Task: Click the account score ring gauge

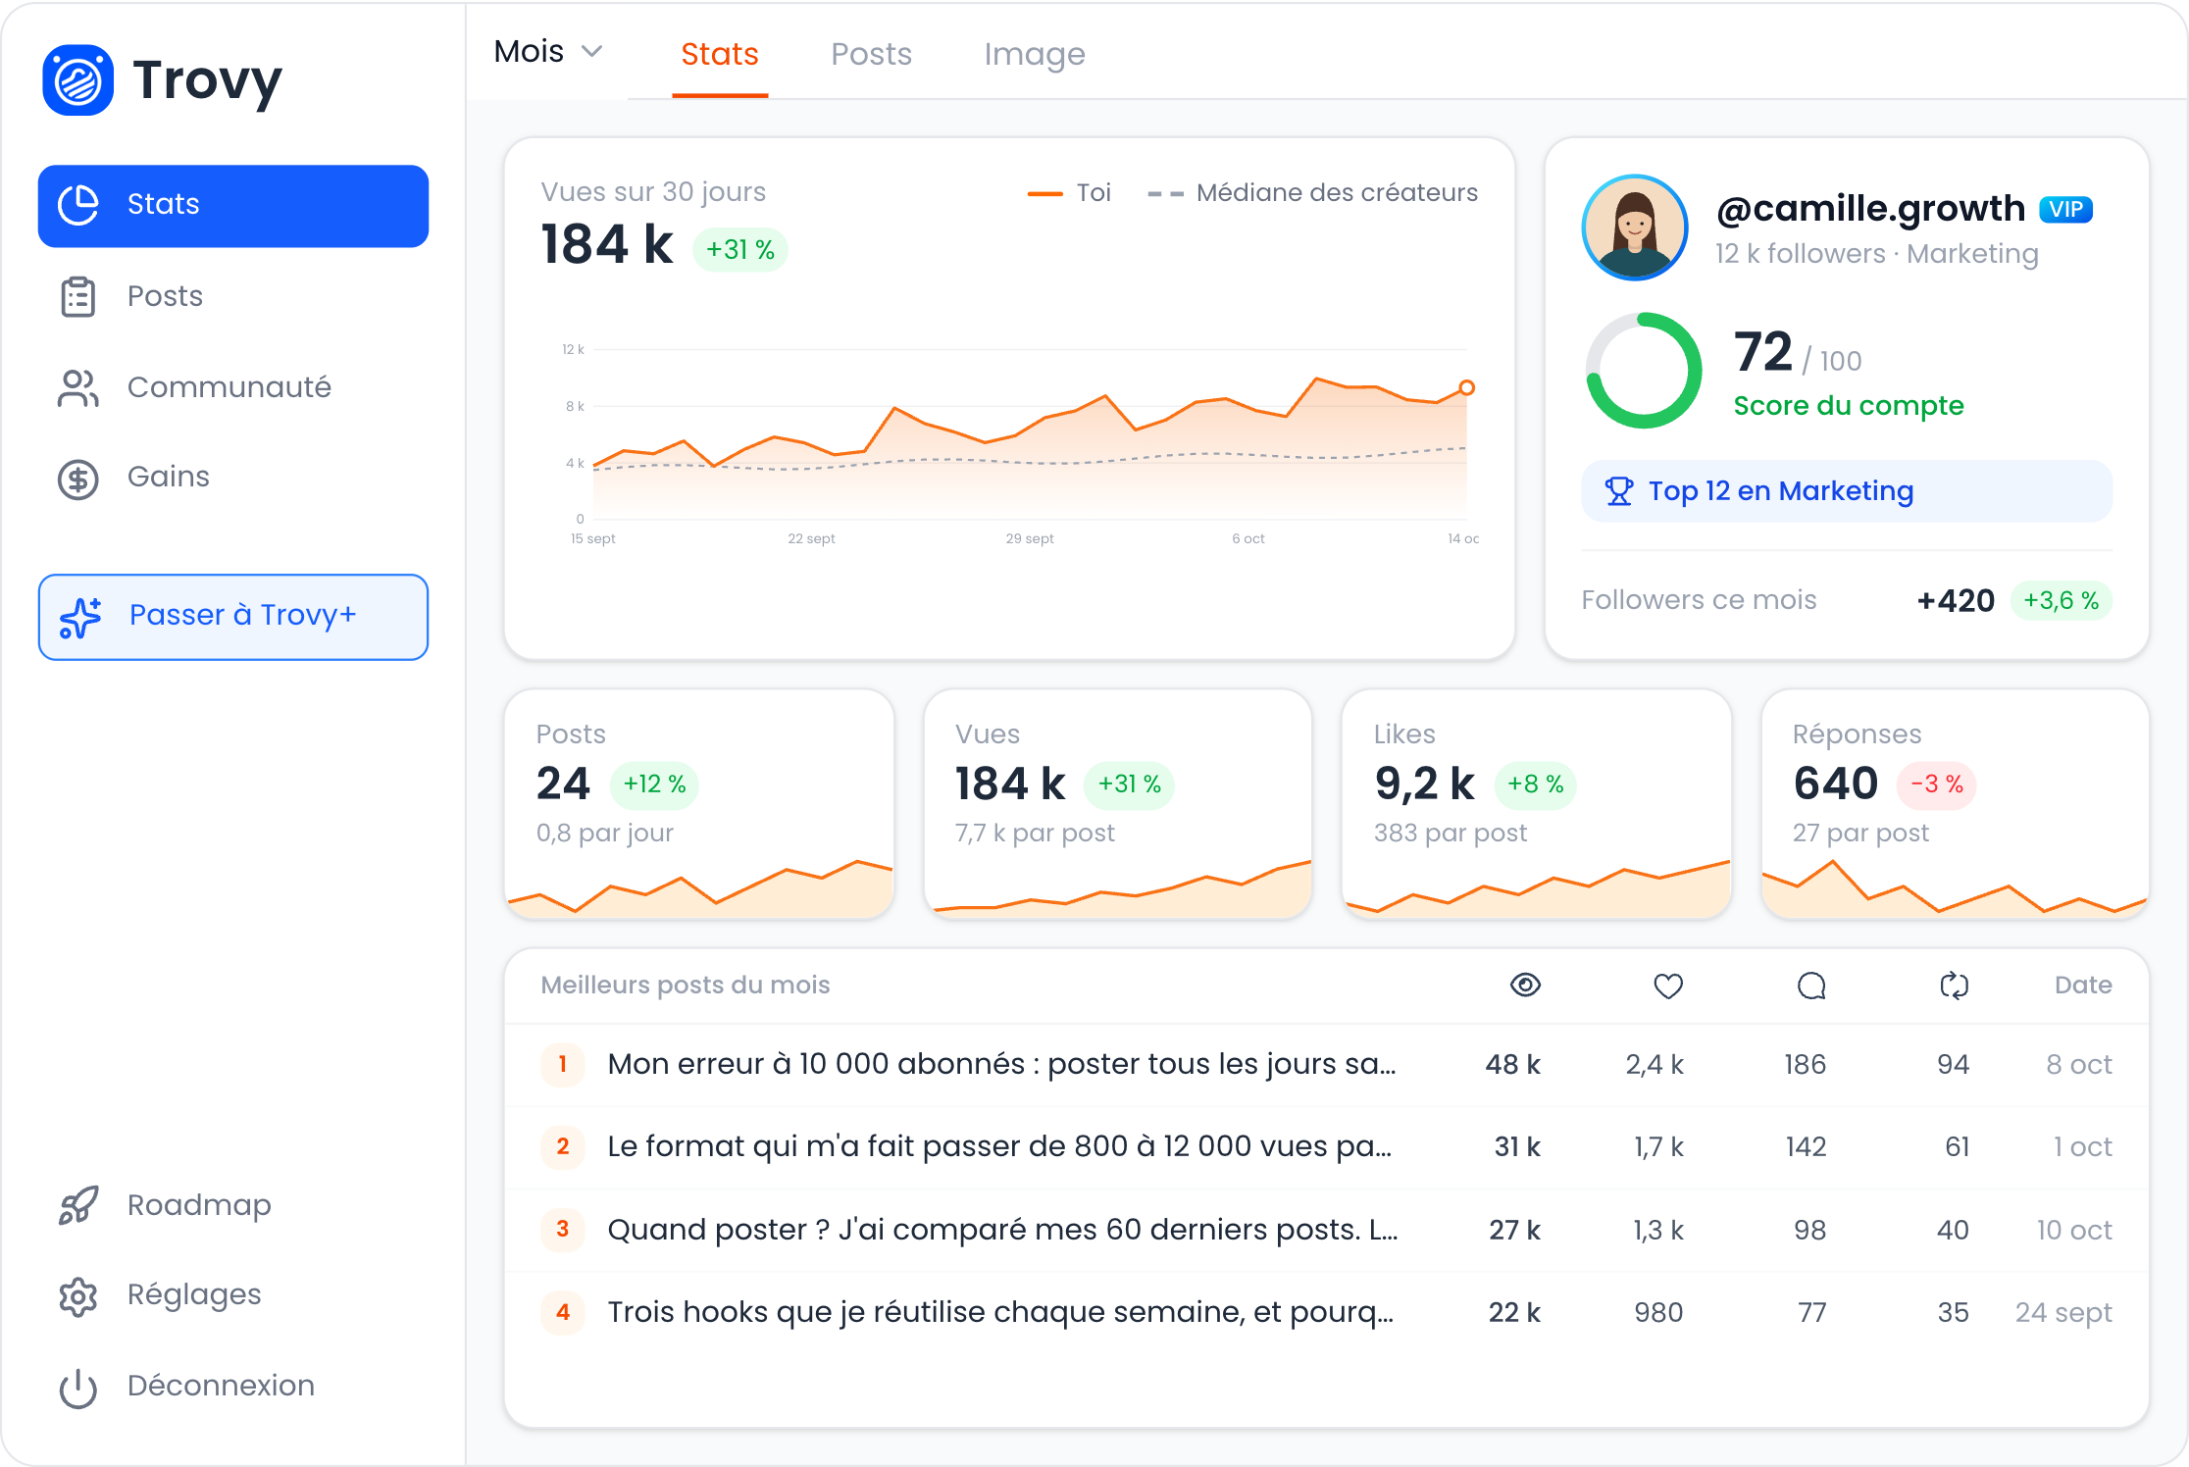Action: coord(1645,370)
